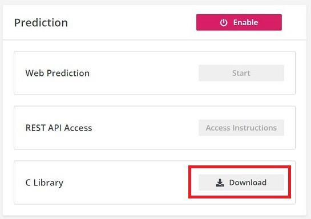Viewport: 311px width, 219px height.
Task: Select the REST API Access card area
Action: click(155, 128)
